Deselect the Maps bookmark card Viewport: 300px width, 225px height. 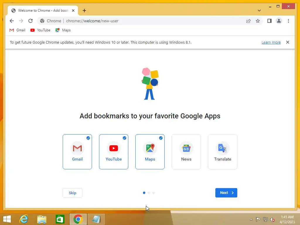pos(150,152)
